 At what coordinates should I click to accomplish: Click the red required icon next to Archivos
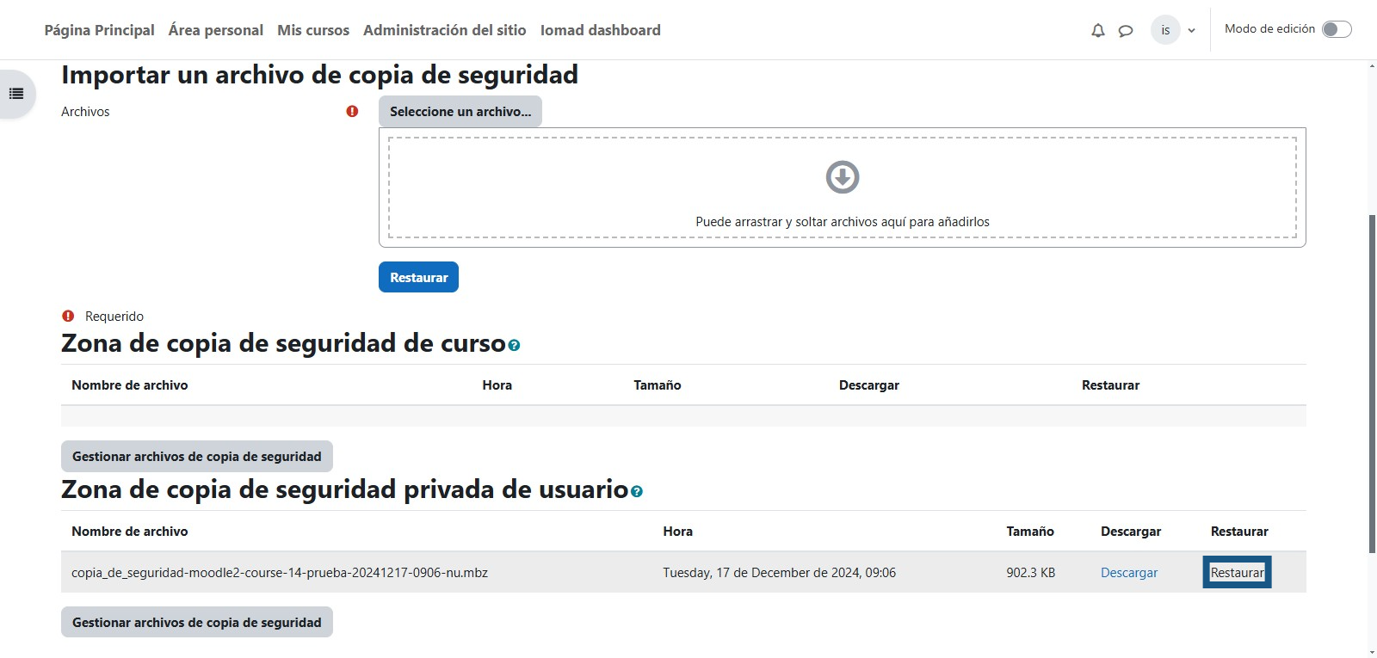coord(352,112)
